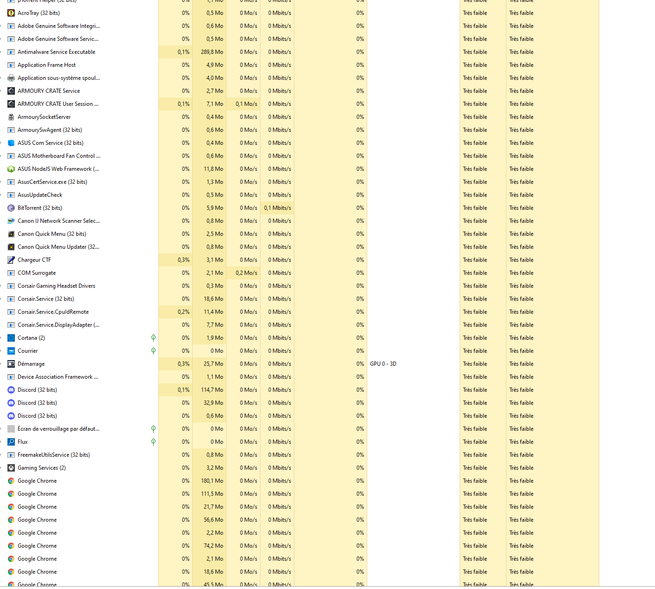Click the "111,5 Mo" Chrome memory value

[212, 494]
